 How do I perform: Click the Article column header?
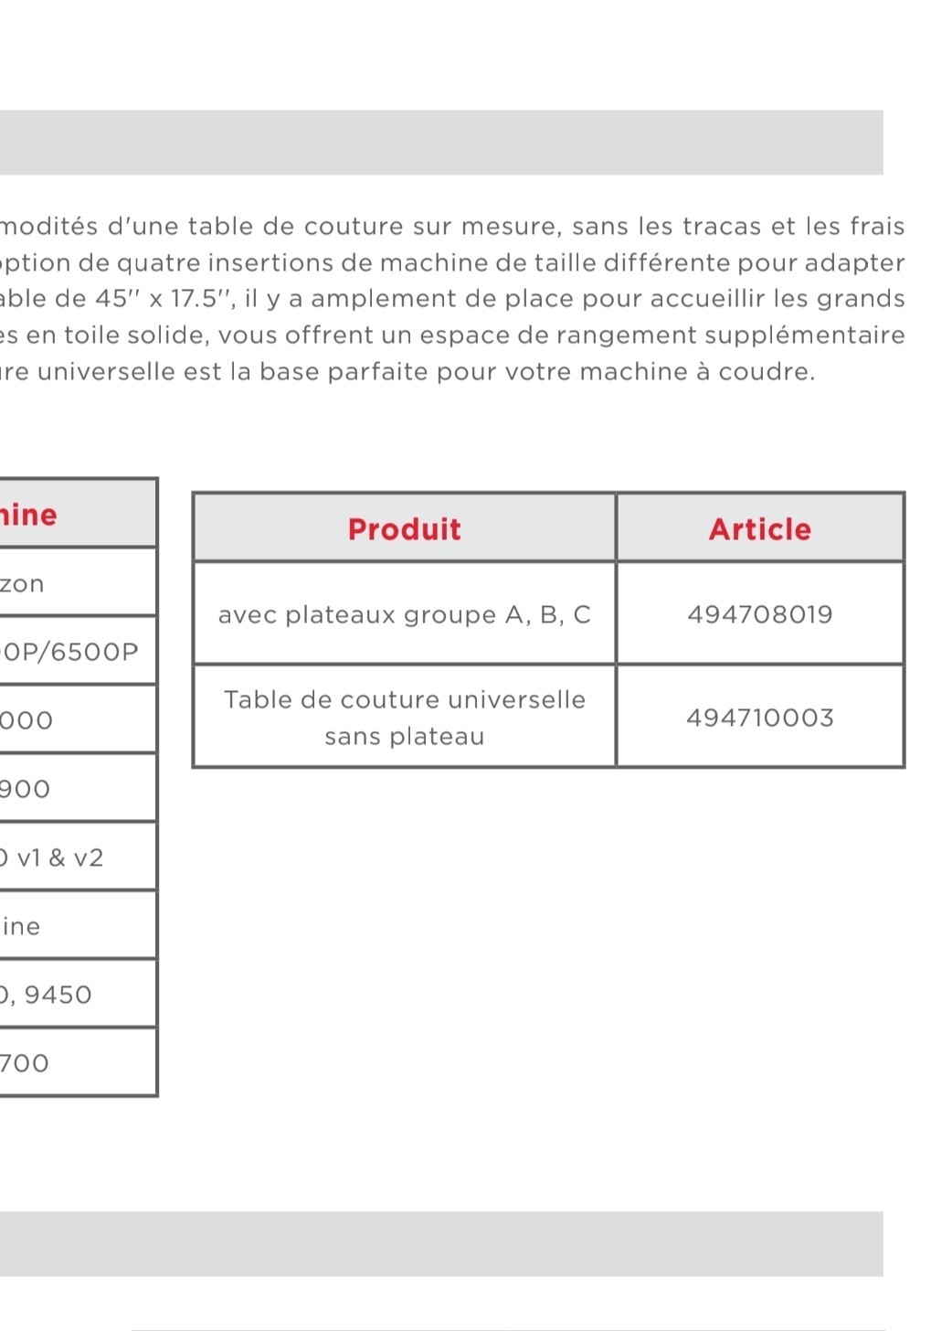[x=759, y=528]
